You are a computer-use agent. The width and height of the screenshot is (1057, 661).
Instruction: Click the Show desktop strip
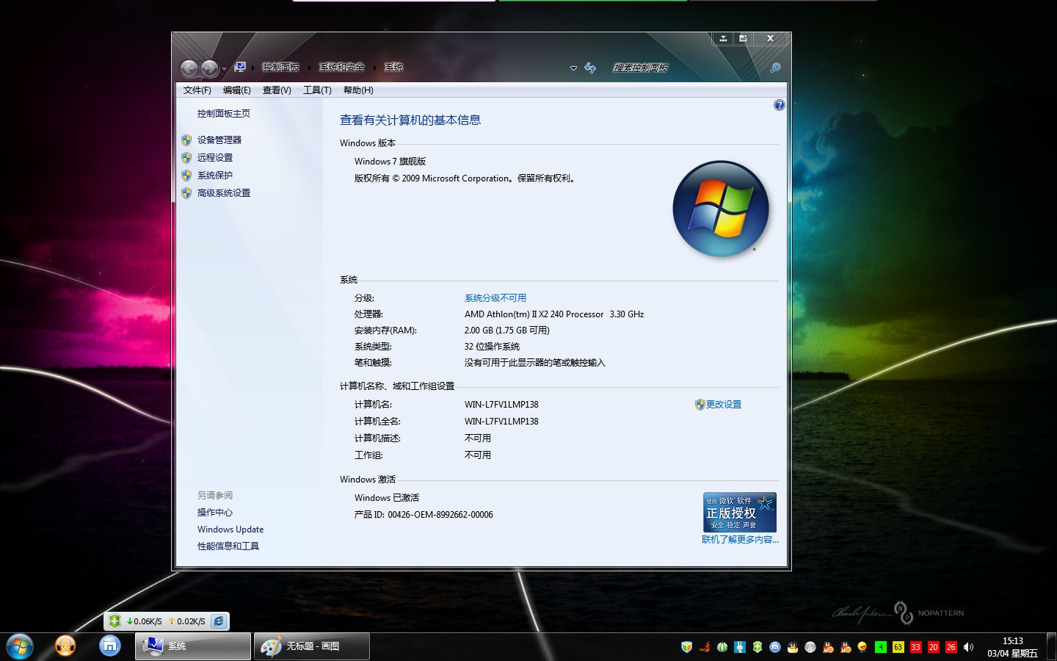pyautogui.click(x=1051, y=646)
